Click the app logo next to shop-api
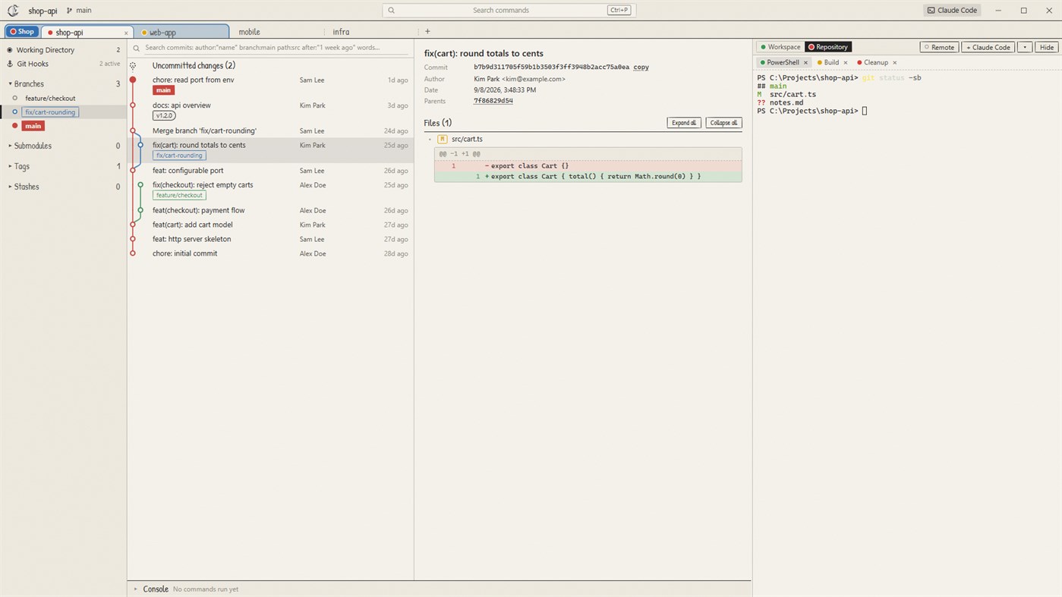This screenshot has width=1062, height=597. tap(13, 11)
